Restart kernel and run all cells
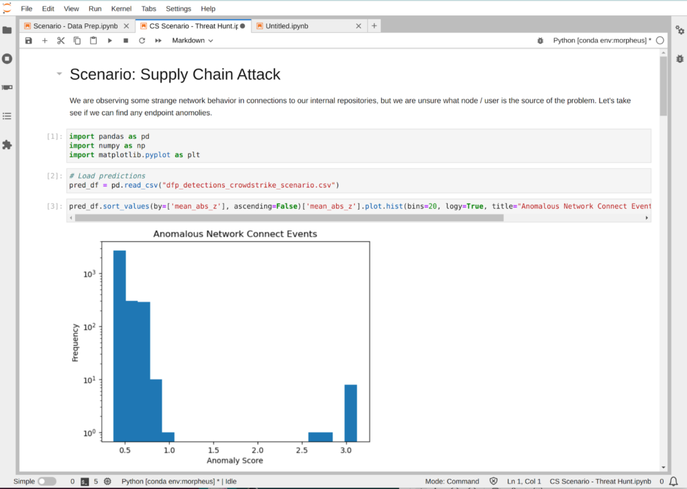Viewport: 687px width, 489px height. pos(158,41)
